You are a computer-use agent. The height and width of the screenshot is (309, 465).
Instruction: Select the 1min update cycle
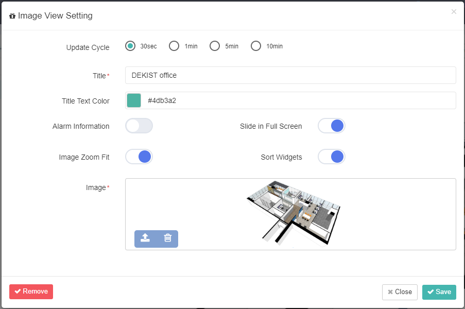174,46
